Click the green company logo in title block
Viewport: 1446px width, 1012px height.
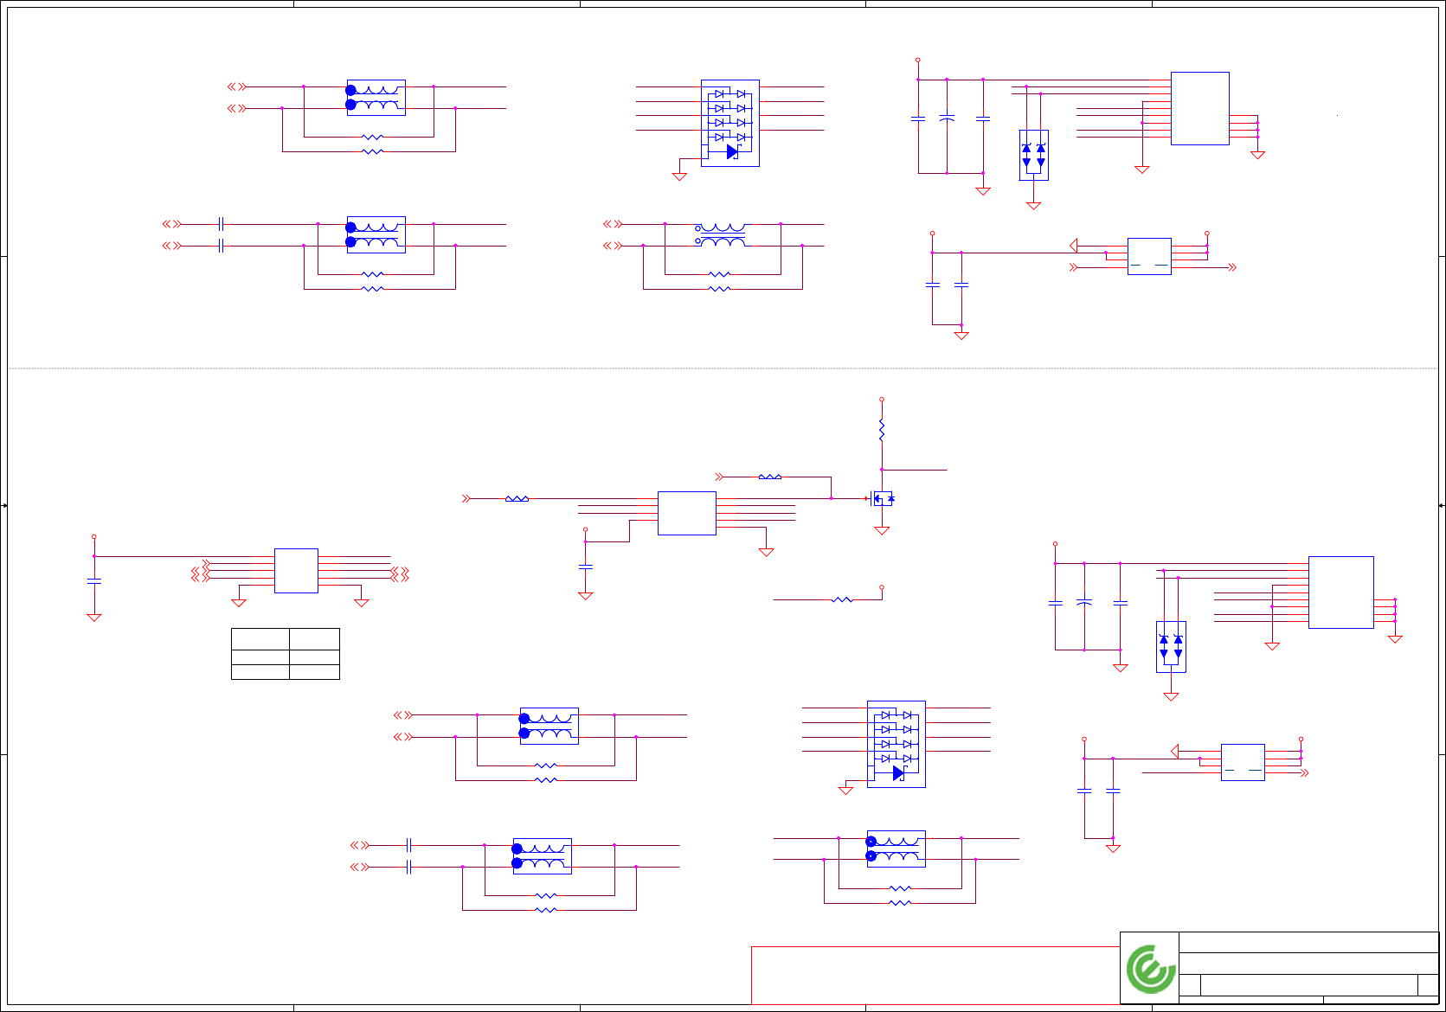pos(1150,969)
